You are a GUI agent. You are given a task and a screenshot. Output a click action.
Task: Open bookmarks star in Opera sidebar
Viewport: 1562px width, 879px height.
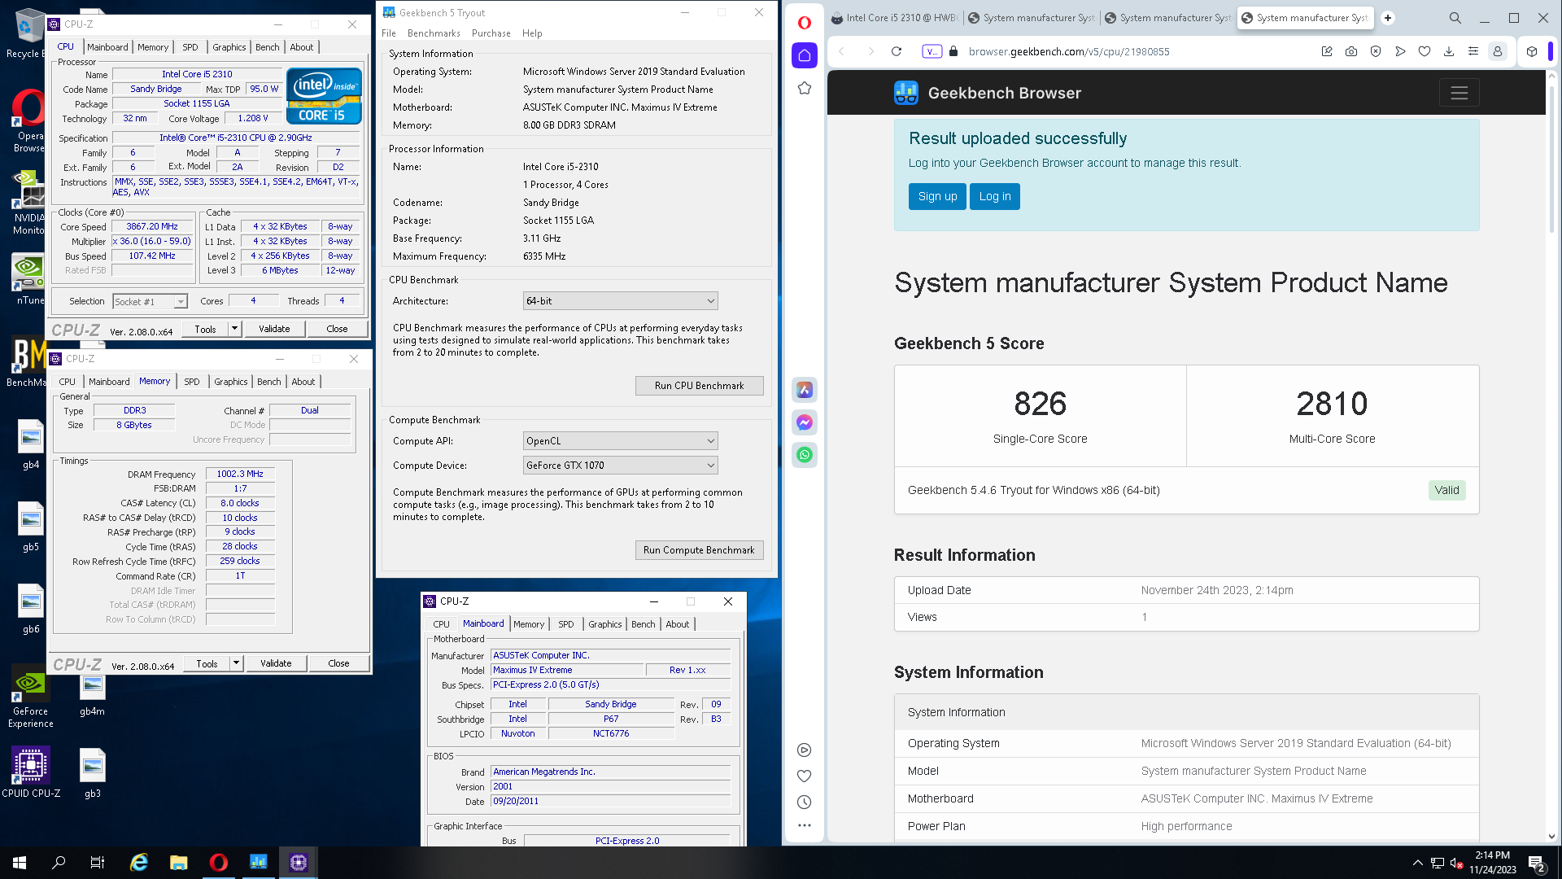tap(804, 88)
